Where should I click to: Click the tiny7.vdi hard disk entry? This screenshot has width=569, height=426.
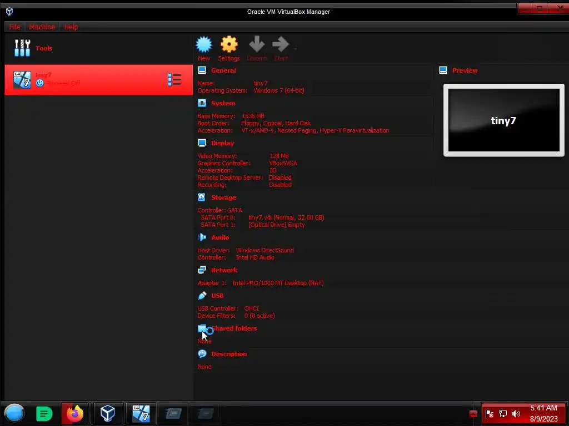[286, 217]
